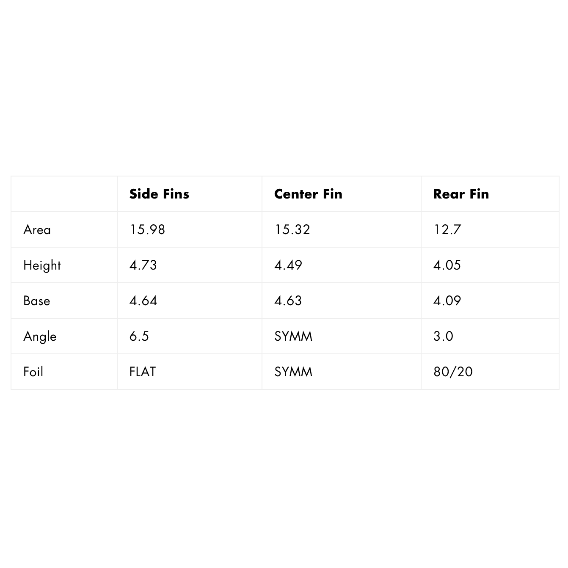
Task: Click the Side Fins column header
Action: [159, 194]
